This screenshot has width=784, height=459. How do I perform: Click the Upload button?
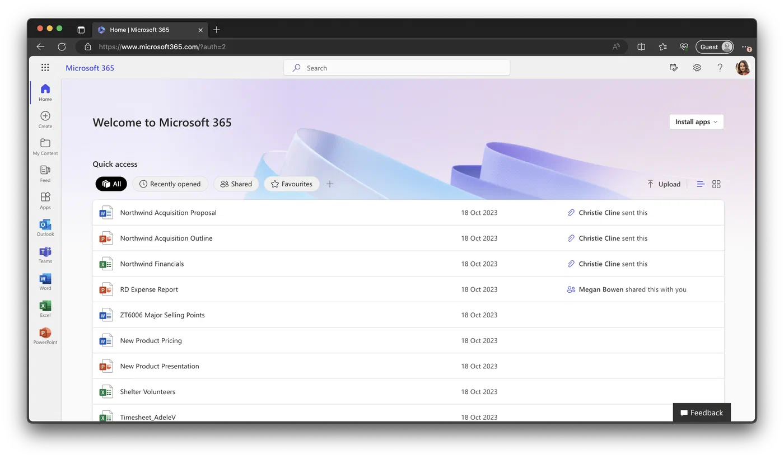point(664,184)
